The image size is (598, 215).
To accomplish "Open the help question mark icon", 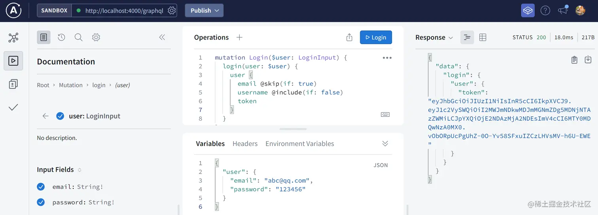I will (x=545, y=11).
